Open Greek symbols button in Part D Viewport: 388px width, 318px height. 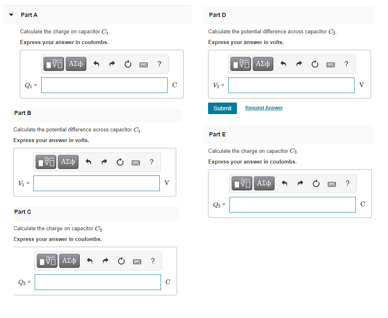click(263, 64)
